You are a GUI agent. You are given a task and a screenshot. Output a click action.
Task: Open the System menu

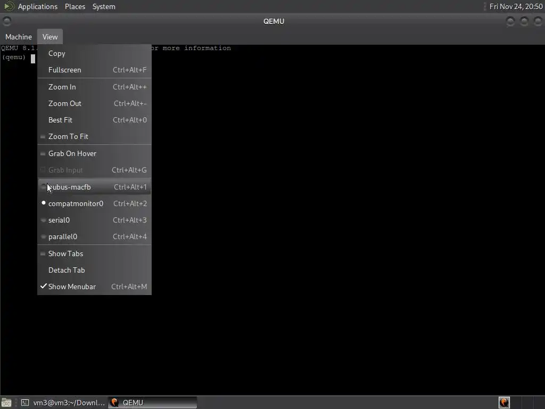(x=104, y=6)
